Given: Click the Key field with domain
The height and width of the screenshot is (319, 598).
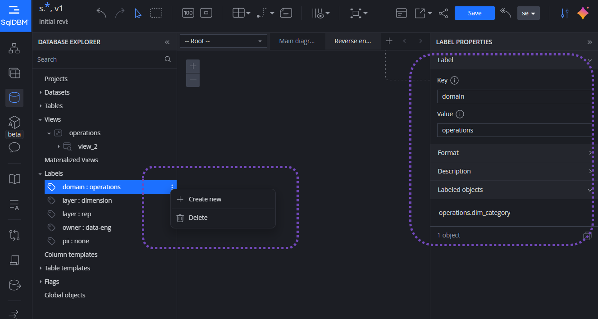Looking at the screenshot, I should [515, 96].
